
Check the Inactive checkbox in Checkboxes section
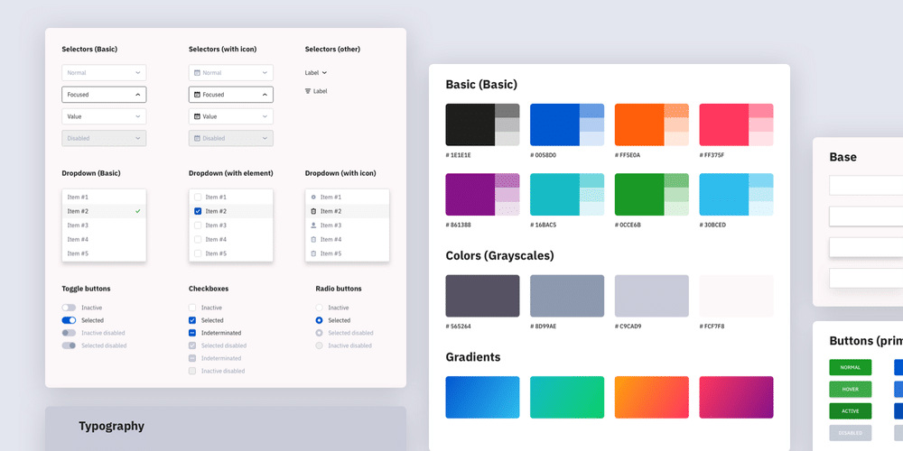(192, 308)
